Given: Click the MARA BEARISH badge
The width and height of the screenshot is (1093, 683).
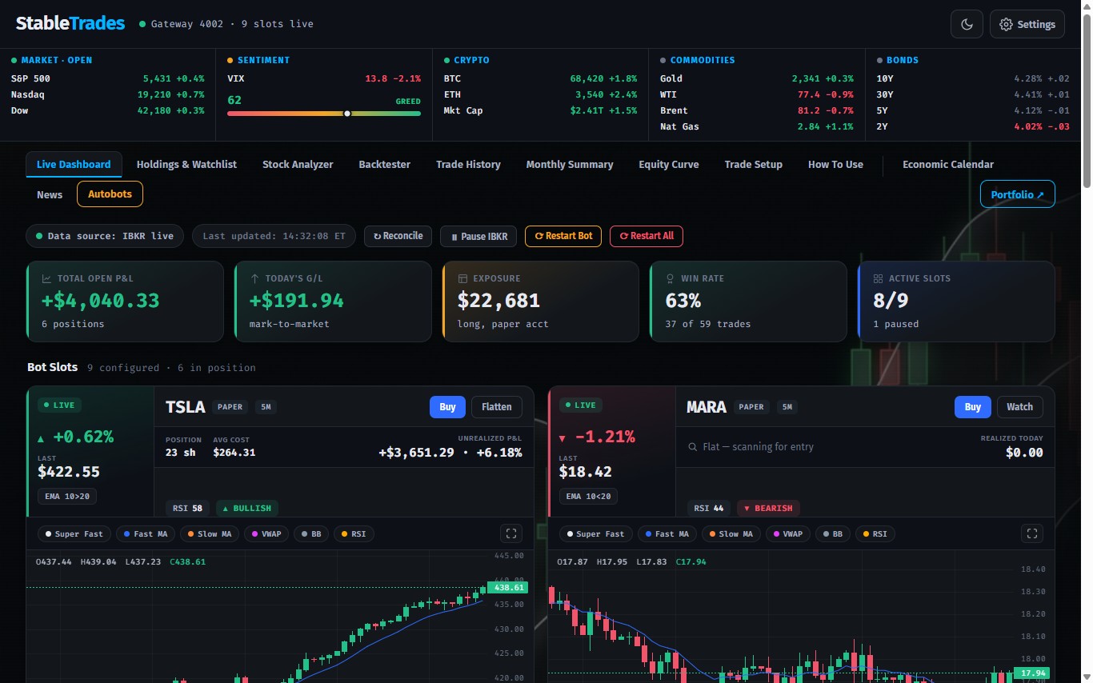Looking at the screenshot, I should 768,508.
